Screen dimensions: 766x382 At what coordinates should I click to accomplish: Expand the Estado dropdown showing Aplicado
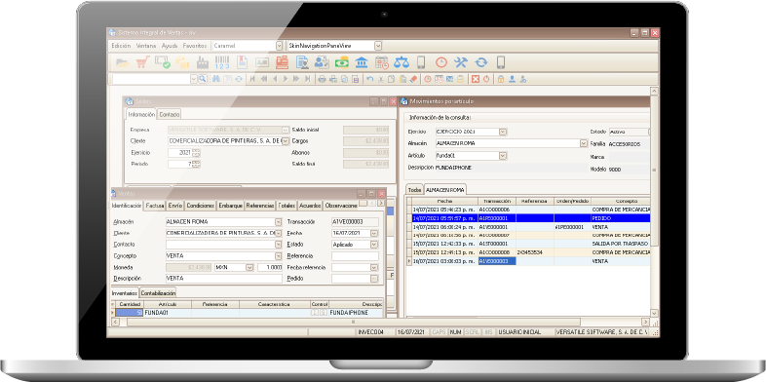tap(374, 245)
